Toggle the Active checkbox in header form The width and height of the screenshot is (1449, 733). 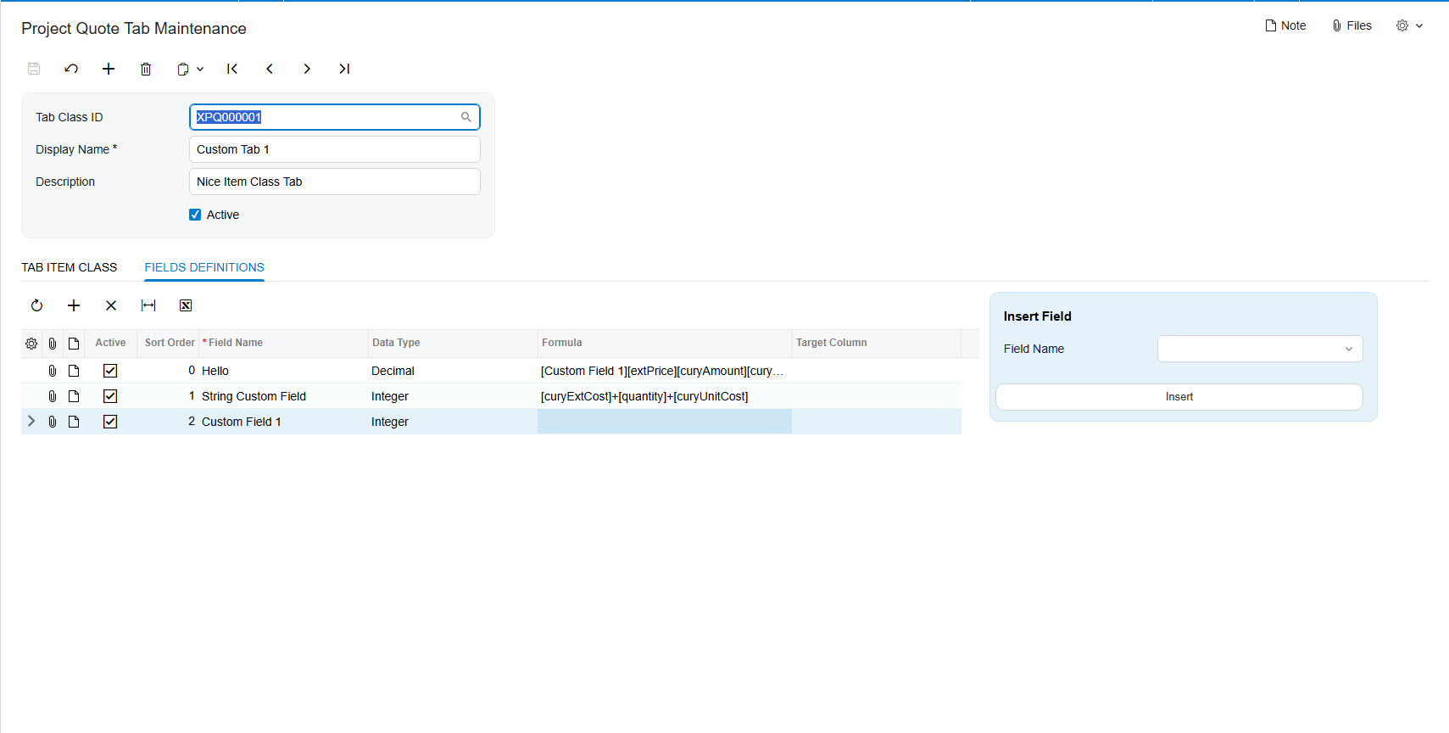(195, 215)
